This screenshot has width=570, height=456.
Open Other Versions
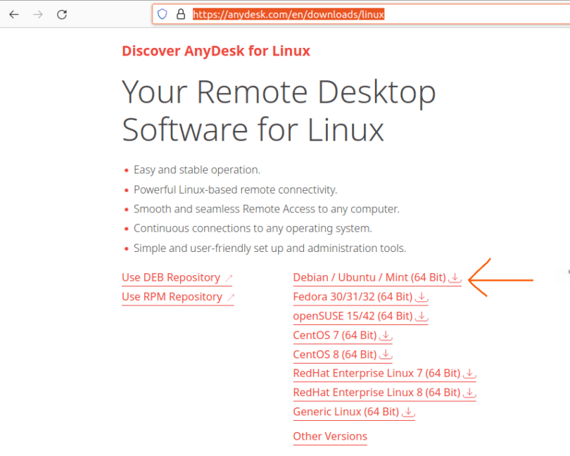click(x=329, y=436)
